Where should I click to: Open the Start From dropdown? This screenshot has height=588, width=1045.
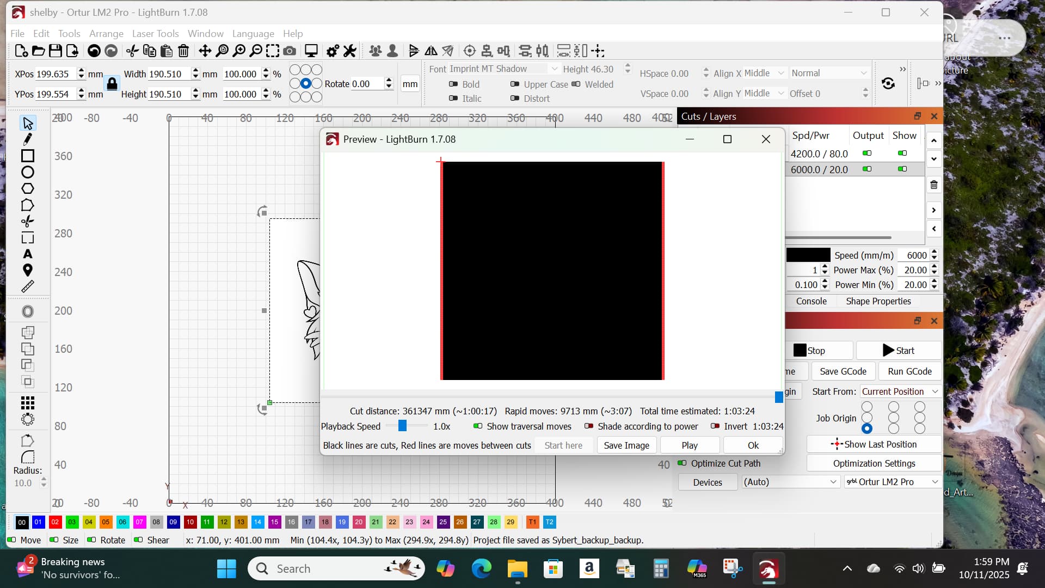coord(900,391)
